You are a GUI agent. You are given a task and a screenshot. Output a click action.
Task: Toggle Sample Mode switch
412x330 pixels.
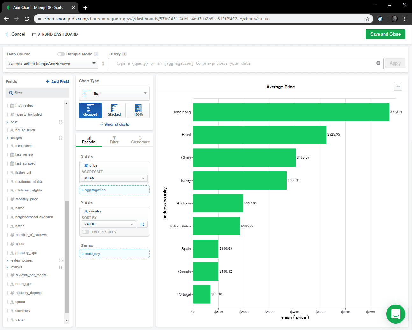tap(61, 54)
